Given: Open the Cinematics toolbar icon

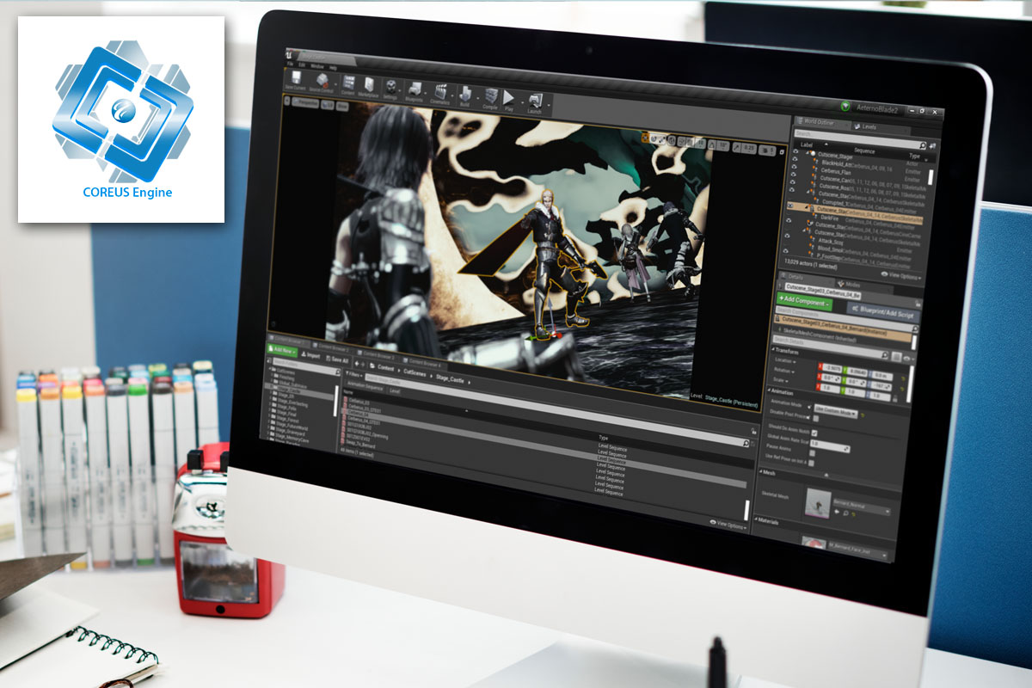Looking at the screenshot, I should 439,93.
